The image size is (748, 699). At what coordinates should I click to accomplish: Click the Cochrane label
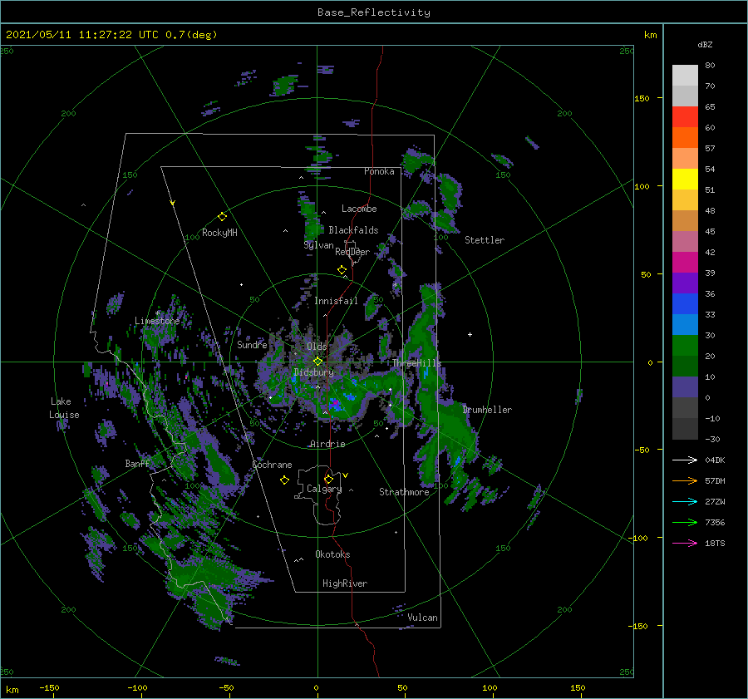pyautogui.click(x=272, y=465)
